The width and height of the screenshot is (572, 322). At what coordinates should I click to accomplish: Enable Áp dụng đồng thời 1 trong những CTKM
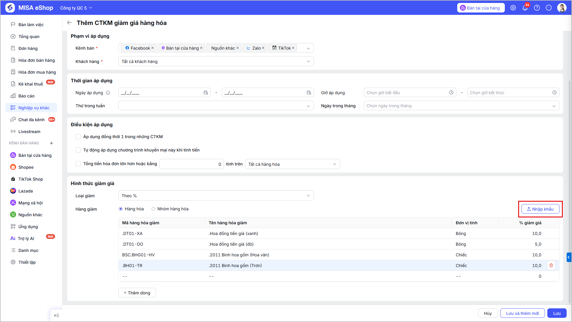[78, 137]
